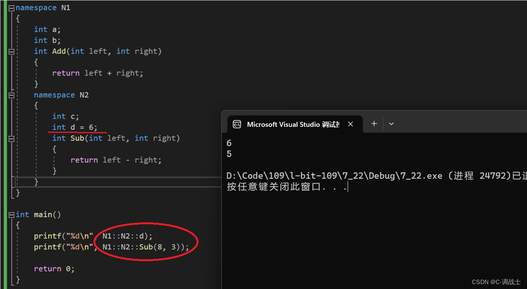Collapse the Add function block
The height and width of the screenshot is (289, 527).
11,52
